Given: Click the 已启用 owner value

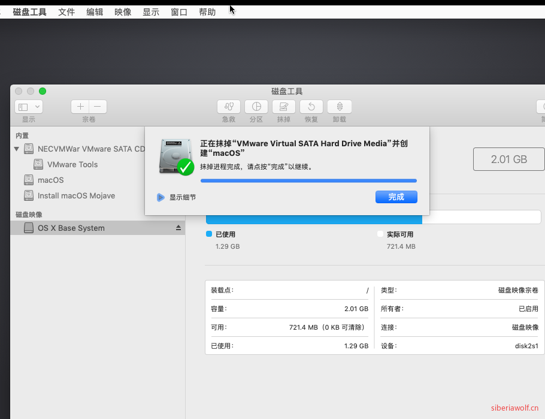Looking at the screenshot, I should (528, 309).
